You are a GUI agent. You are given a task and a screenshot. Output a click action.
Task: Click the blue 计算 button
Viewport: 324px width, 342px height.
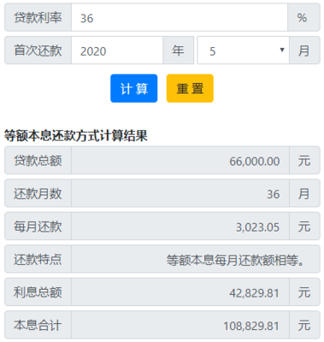(133, 88)
